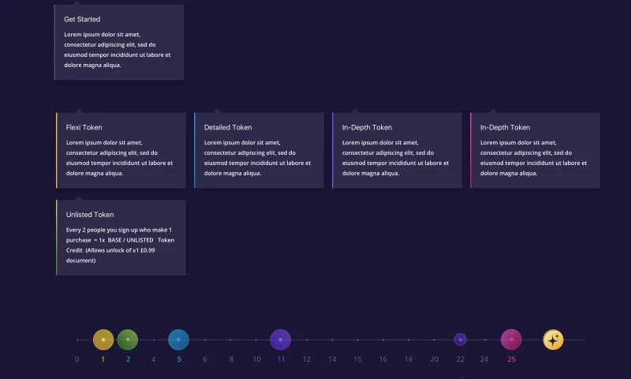This screenshot has width=631, height=379.
Task: Select the Flexi Token card
Action: pos(121,150)
